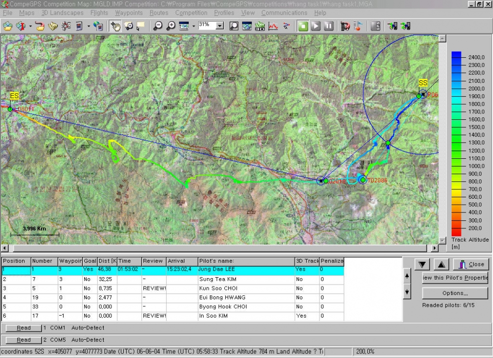Open the Competition menu
The height and width of the screenshot is (358, 493).
coord(191,13)
